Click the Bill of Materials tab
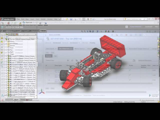 tap(65, 49)
